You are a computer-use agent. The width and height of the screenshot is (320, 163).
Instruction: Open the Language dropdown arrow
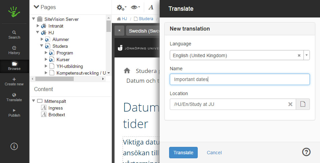click(306, 55)
